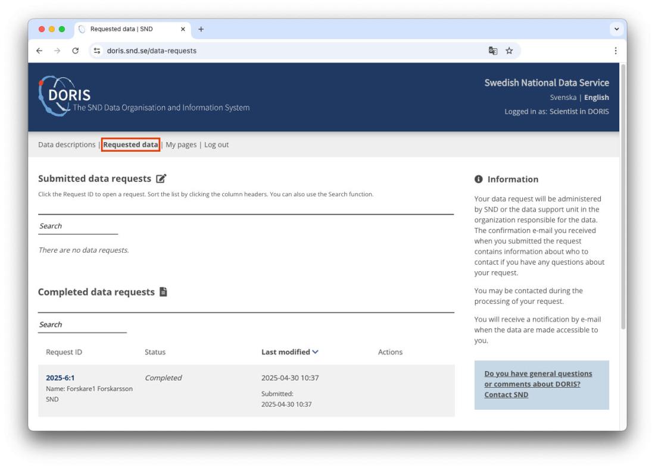Click the macOS green zoom window button
The image size is (655, 468).
click(62, 29)
